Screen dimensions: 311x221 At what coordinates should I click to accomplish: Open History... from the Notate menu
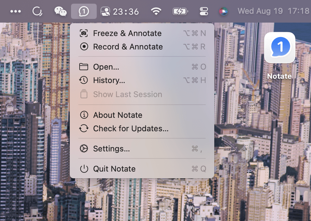(142, 80)
